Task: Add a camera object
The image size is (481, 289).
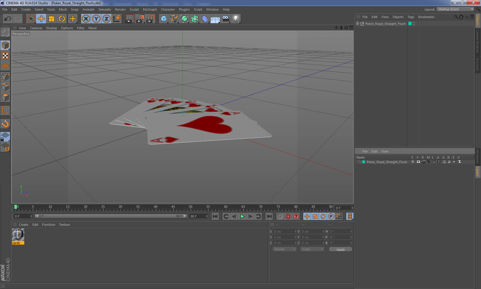Action: point(226,19)
